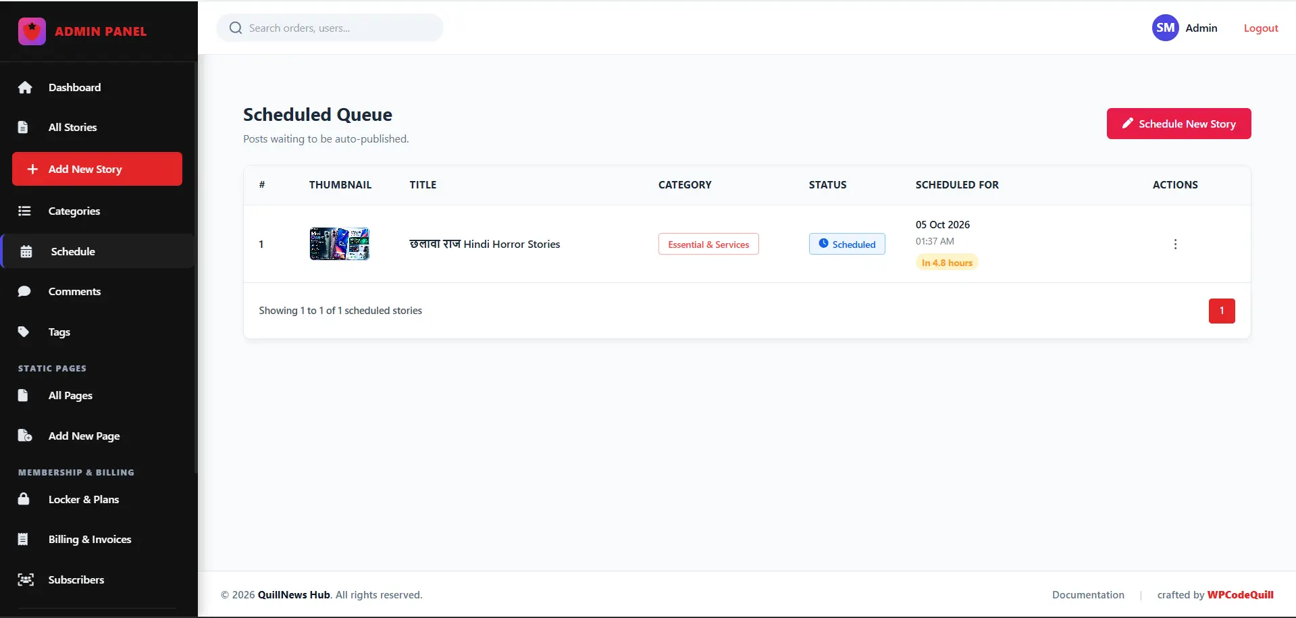Click the CATEGORY column header
The width and height of the screenshot is (1296, 618).
pyautogui.click(x=685, y=184)
